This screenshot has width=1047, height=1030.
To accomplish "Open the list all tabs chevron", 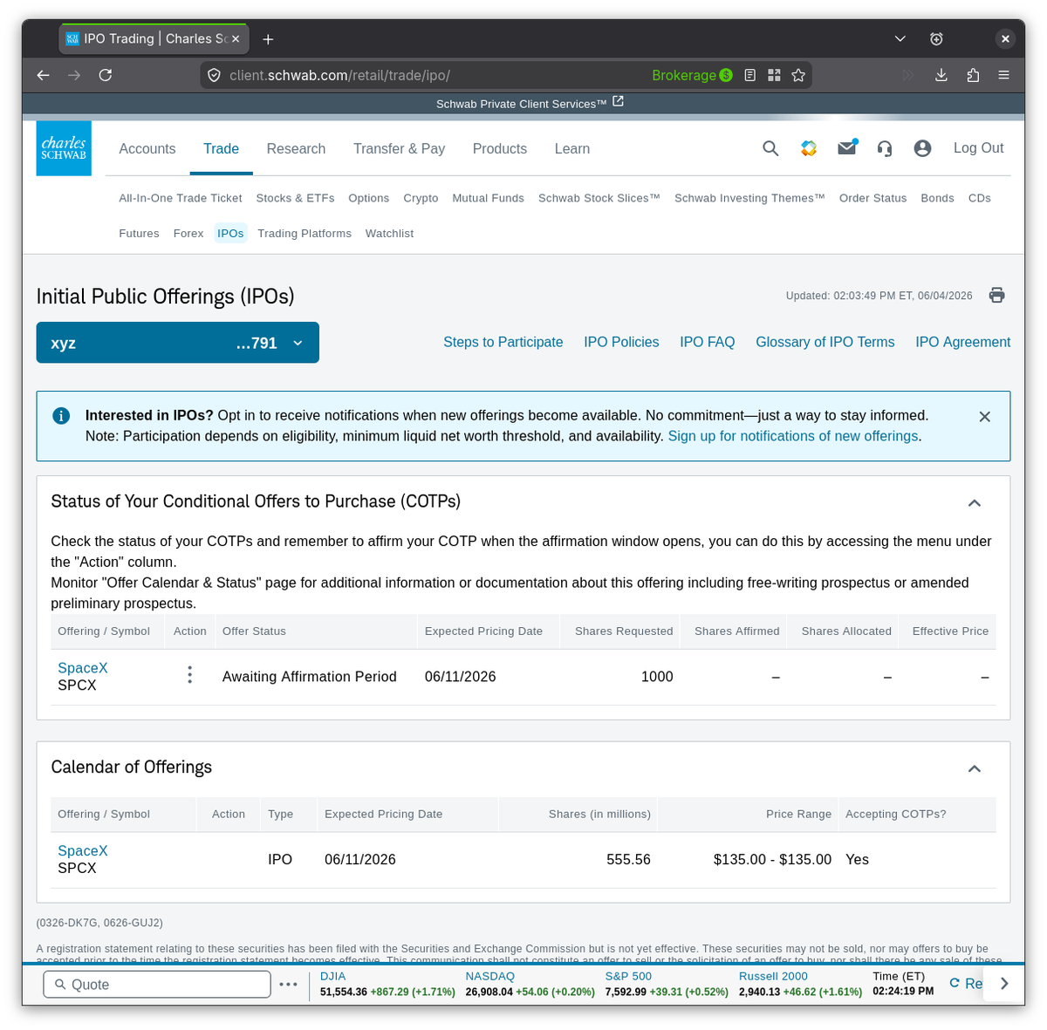I will 900,39.
